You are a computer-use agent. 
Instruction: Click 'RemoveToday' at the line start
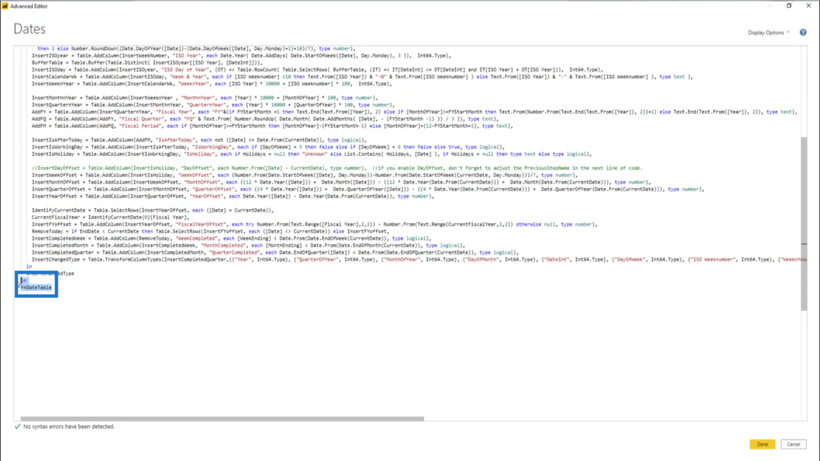coord(47,231)
